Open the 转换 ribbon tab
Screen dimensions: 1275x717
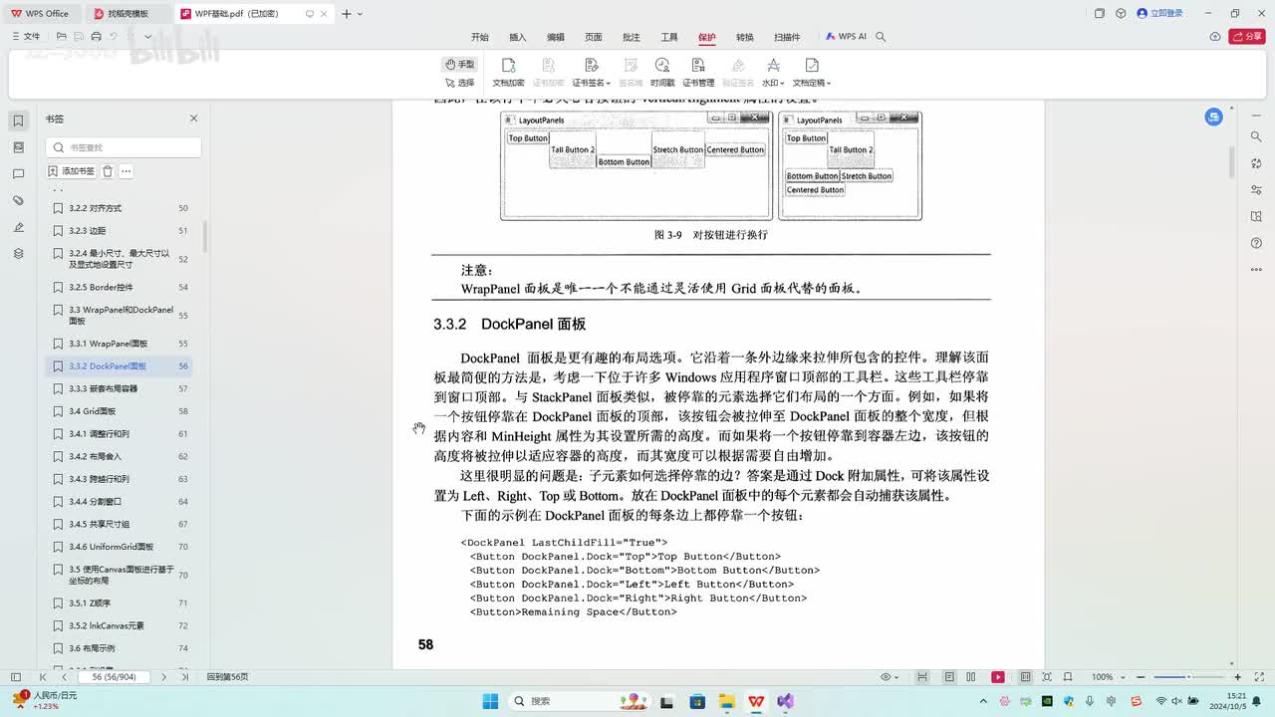point(745,37)
